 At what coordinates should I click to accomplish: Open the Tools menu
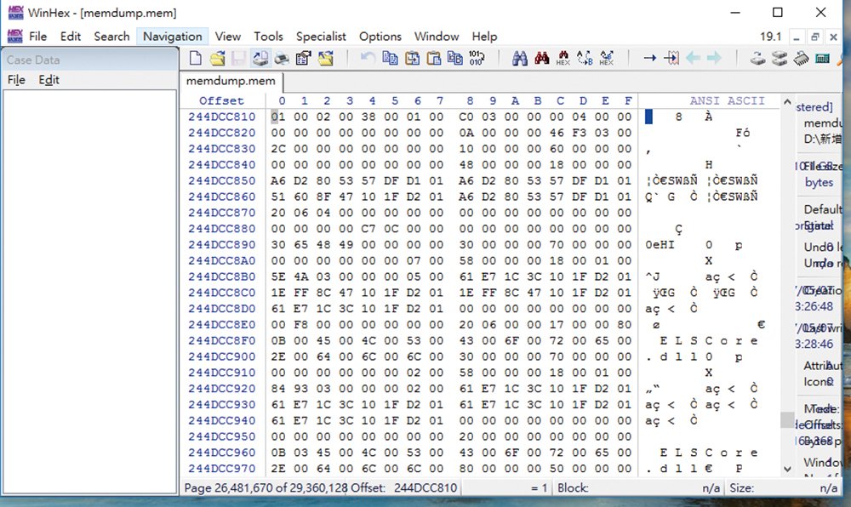pos(269,37)
